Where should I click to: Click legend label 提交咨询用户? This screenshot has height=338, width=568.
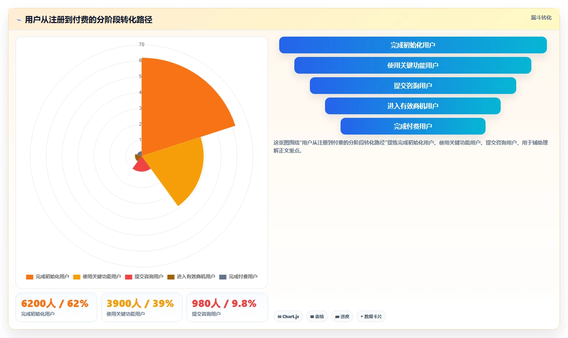149,277
